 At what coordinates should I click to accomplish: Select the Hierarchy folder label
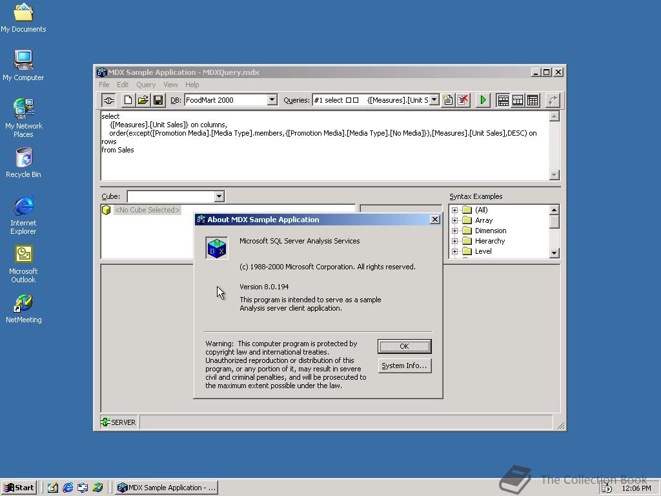pyautogui.click(x=490, y=242)
